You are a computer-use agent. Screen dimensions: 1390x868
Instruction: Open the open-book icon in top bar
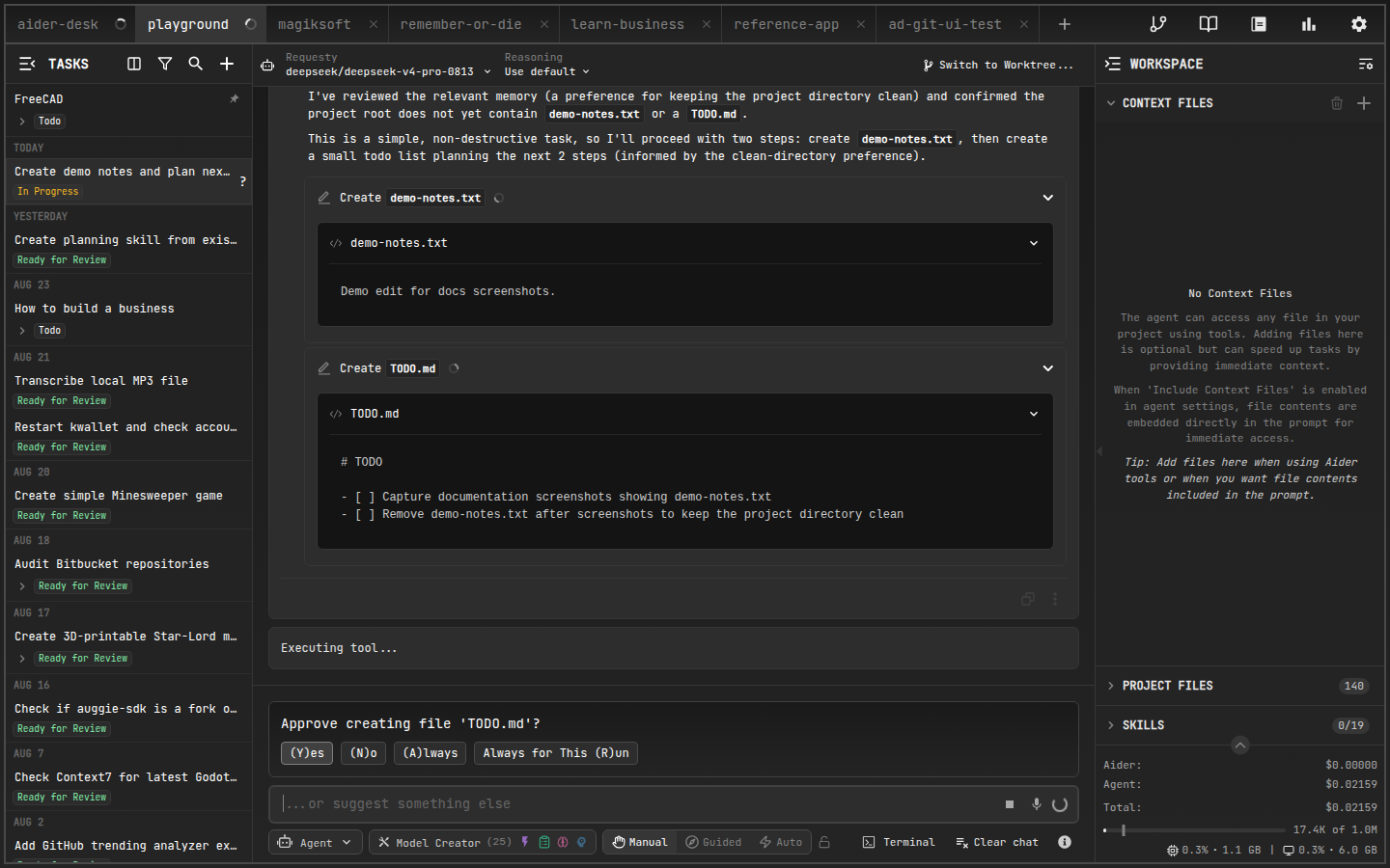click(1209, 24)
